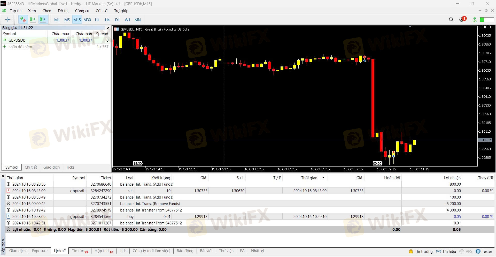
Task: Select the crosshair cursor tool
Action: click(x=8, y=19)
